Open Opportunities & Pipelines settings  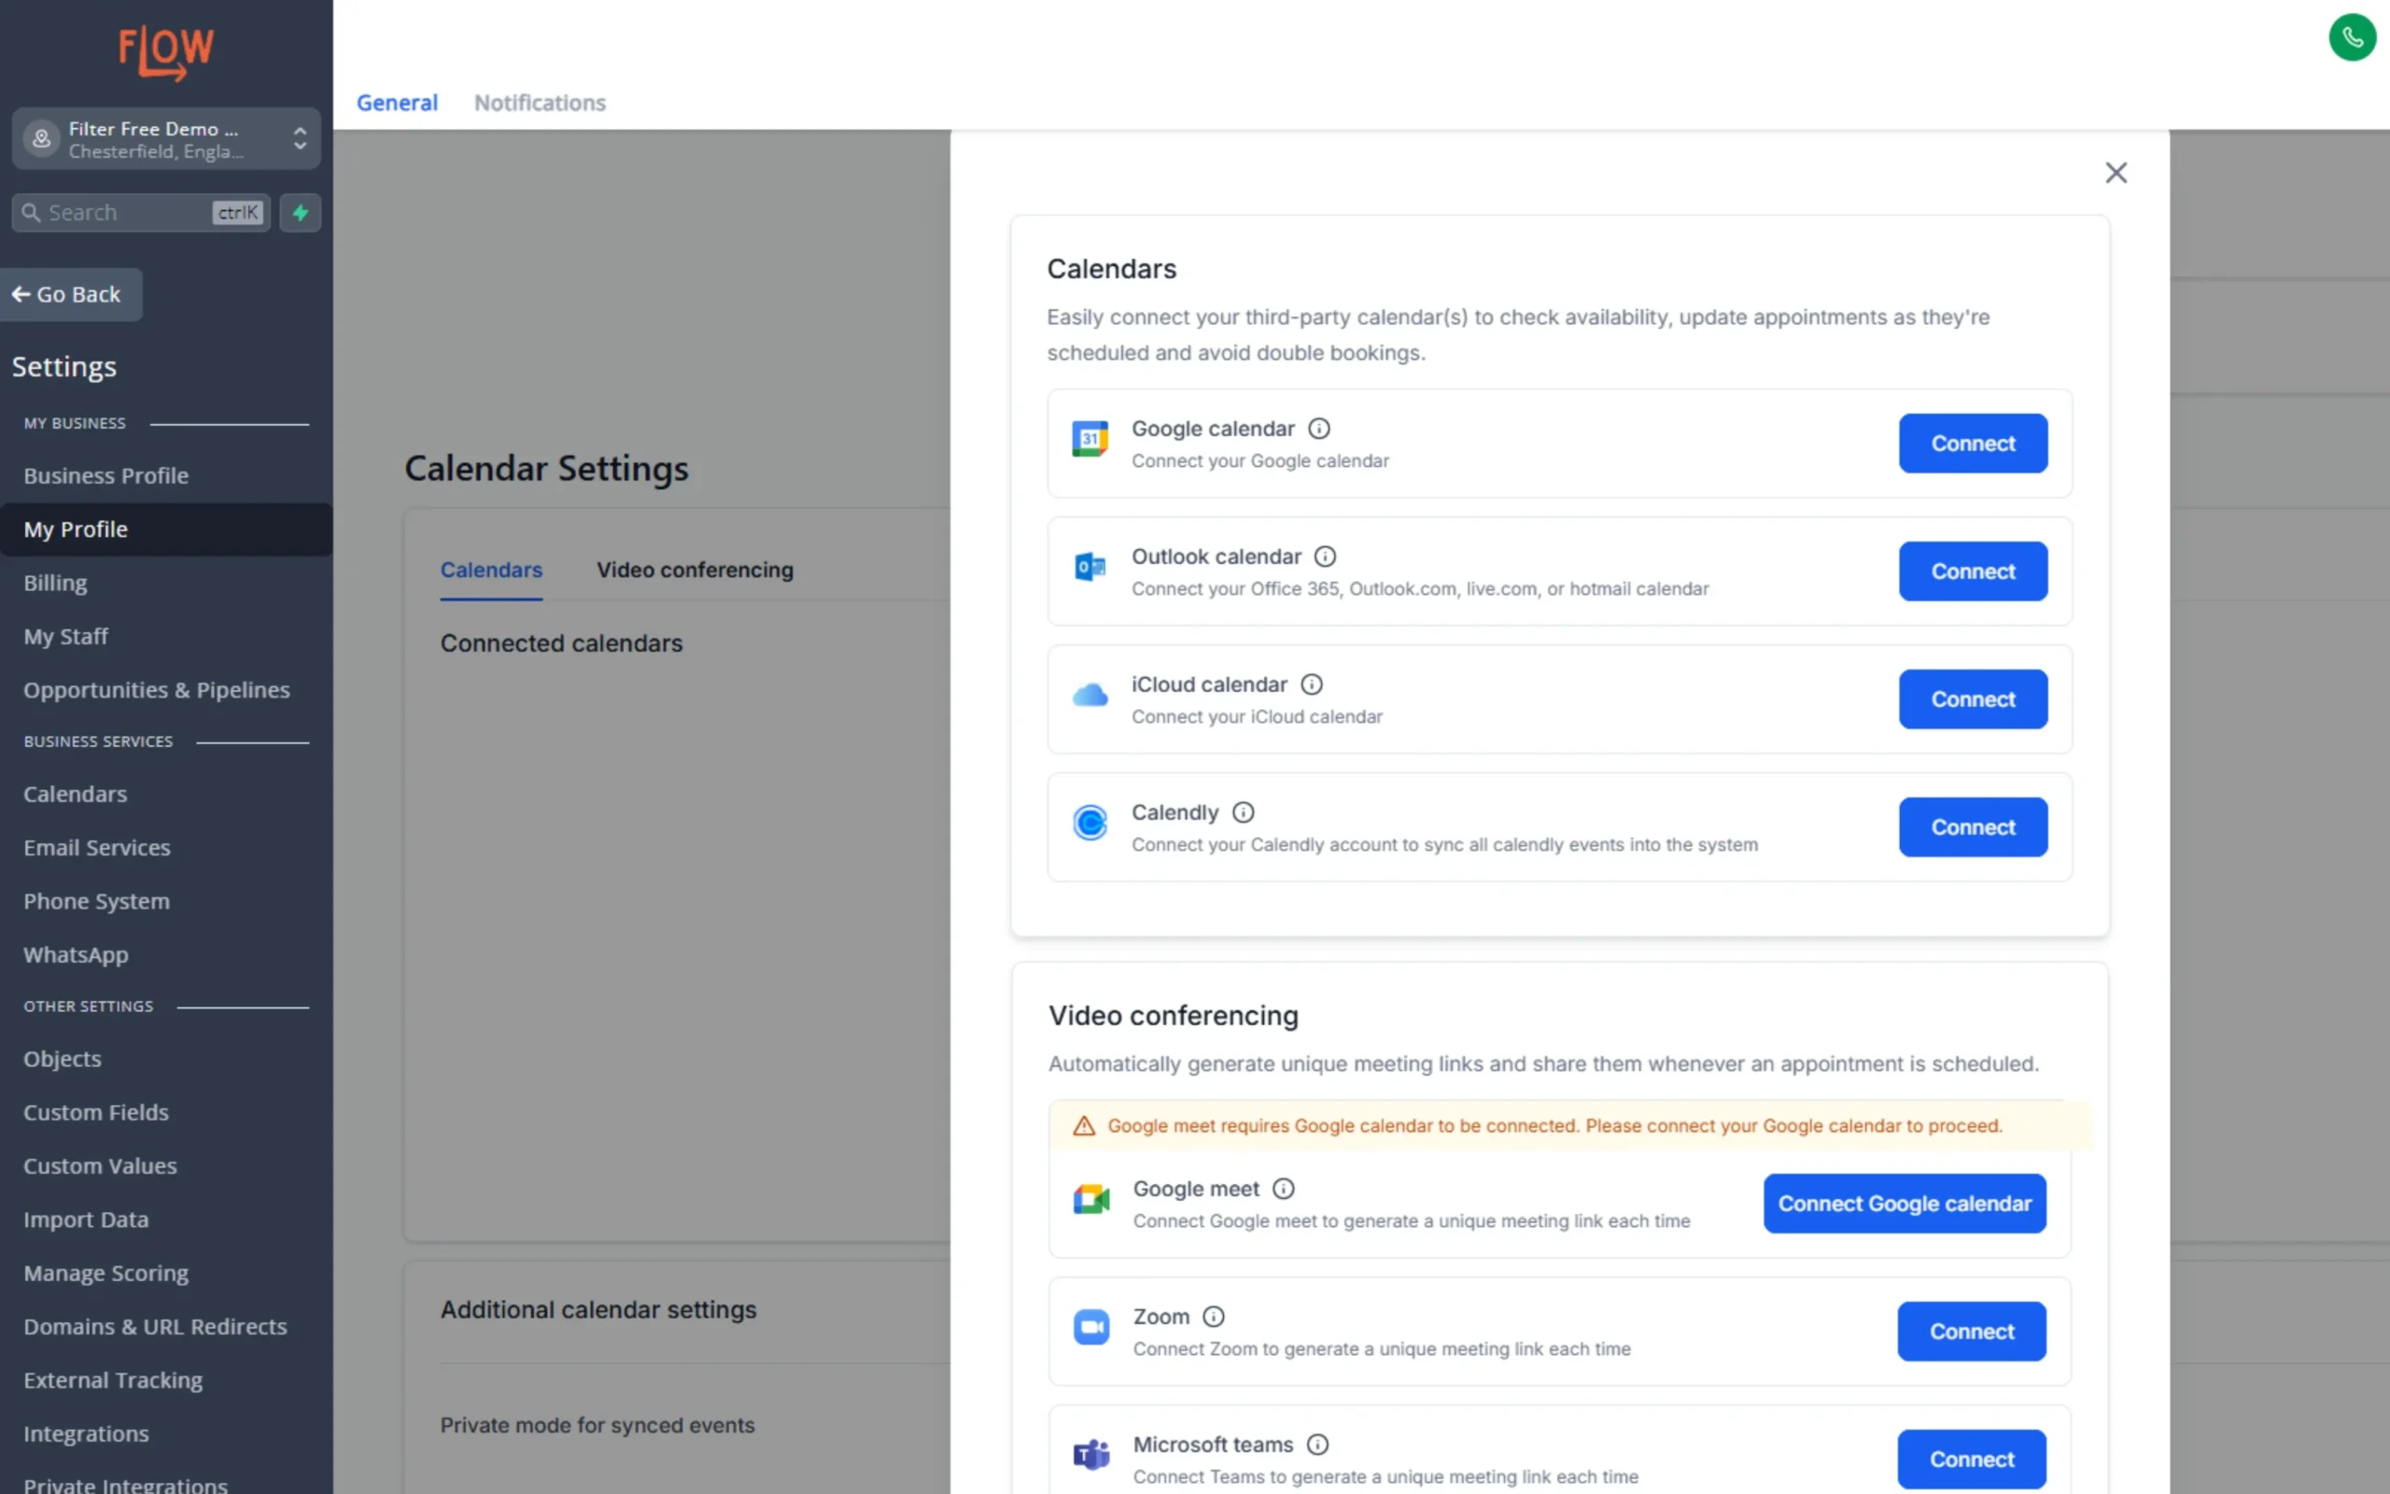pyautogui.click(x=166, y=690)
